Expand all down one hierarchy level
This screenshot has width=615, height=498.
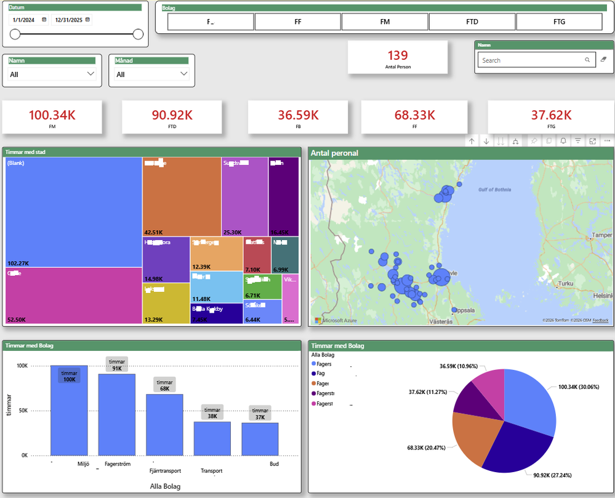tap(515, 141)
